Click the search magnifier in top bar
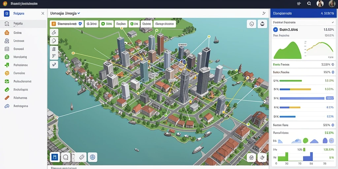 (309, 3)
